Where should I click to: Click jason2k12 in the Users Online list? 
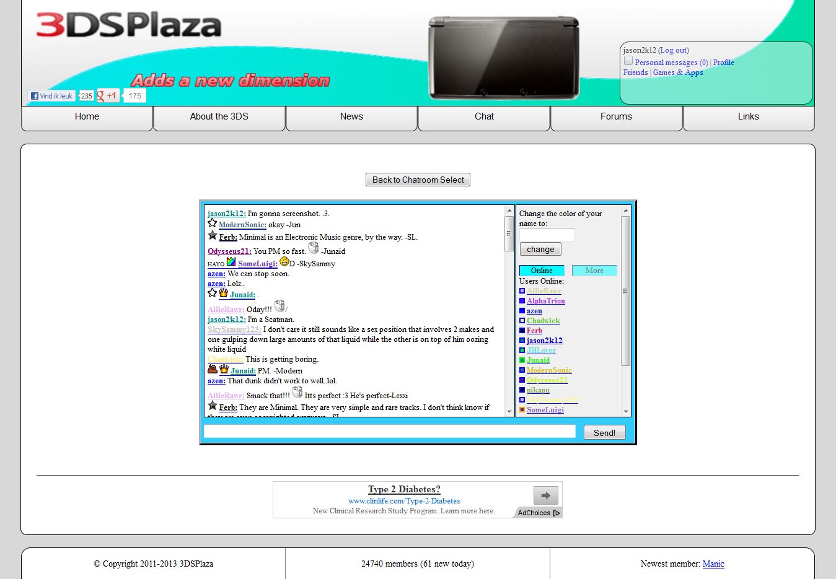(x=545, y=341)
